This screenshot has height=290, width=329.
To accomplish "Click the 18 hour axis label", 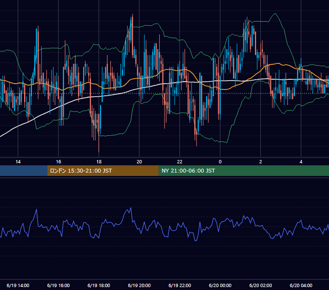I will [x=99, y=162].
